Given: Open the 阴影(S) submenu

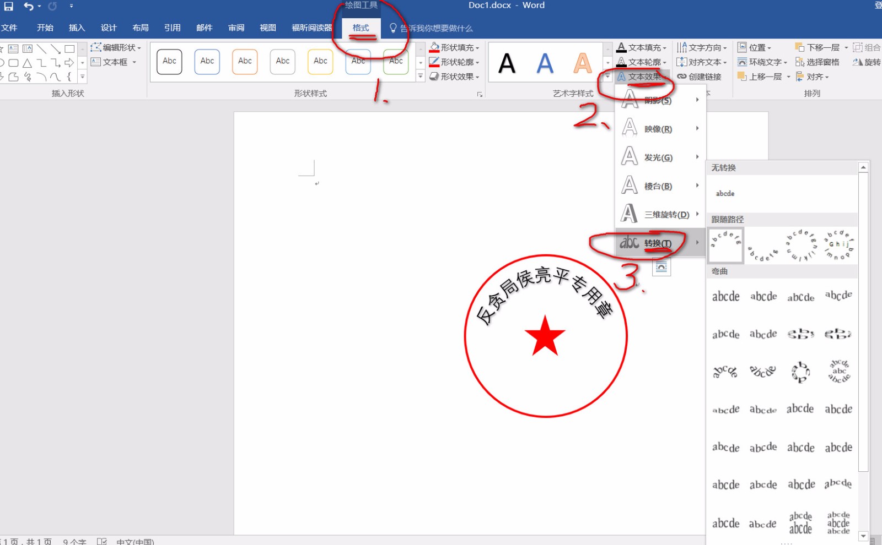Looking at the screenshot, I should (660, 100).
